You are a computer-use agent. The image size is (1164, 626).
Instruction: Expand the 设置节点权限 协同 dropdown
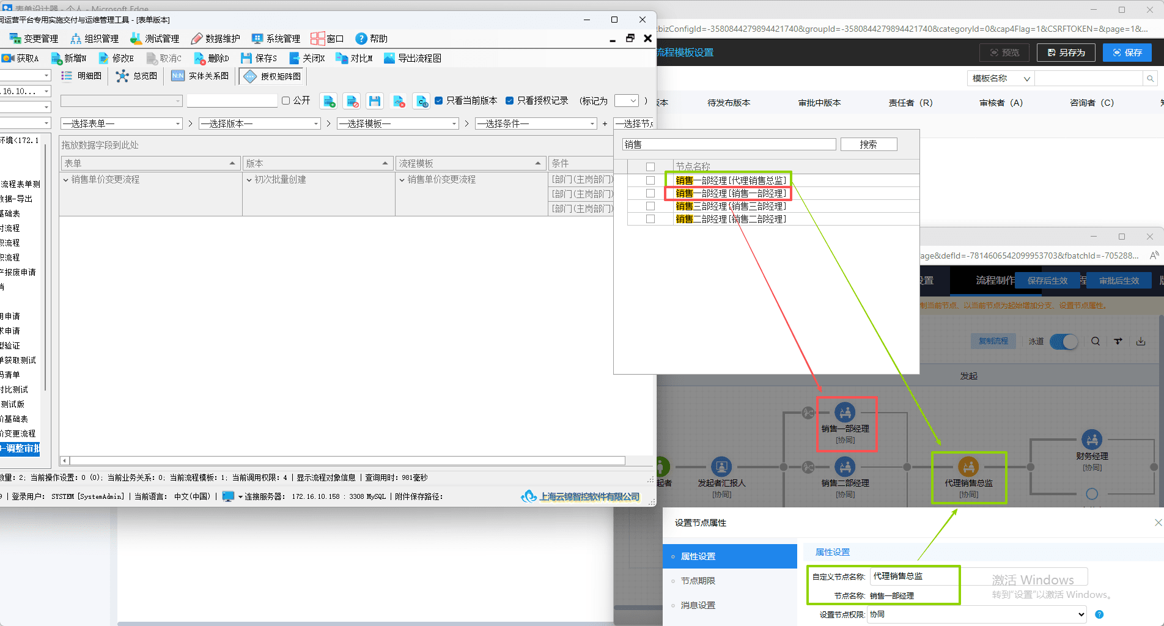(x=977, y=614)
